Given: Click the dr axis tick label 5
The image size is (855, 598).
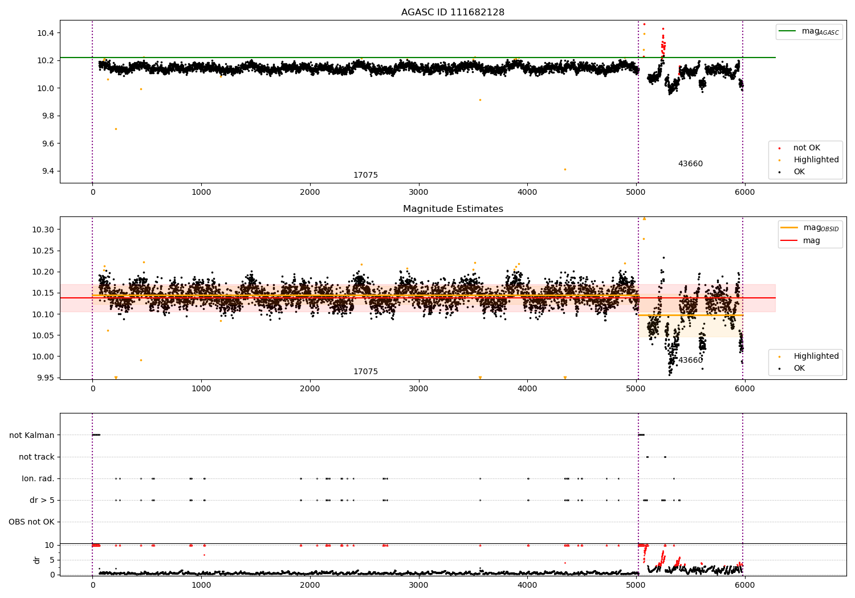Looking at the screenshot, I should pyautogui.click(x=52, y=560).
